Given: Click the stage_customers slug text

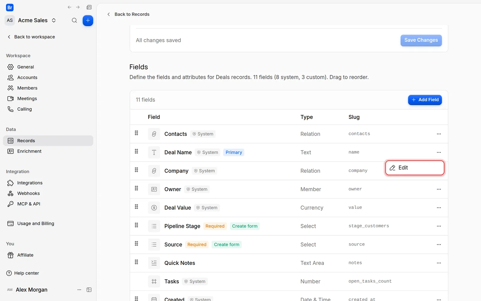Looking at the screenshot, I should pyautogui.click(x=369, y=226).
